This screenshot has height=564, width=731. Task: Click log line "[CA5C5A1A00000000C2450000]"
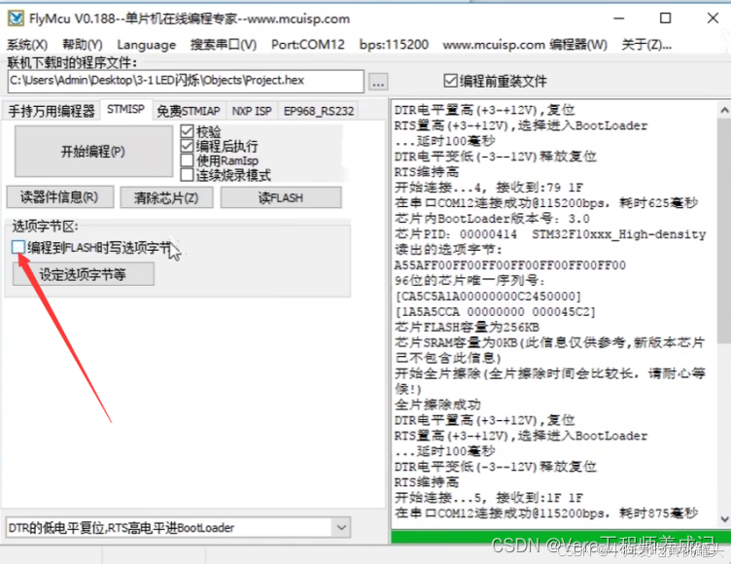point(488,297)
